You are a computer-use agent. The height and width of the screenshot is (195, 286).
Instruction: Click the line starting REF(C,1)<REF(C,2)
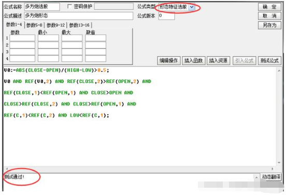[56, 116]
